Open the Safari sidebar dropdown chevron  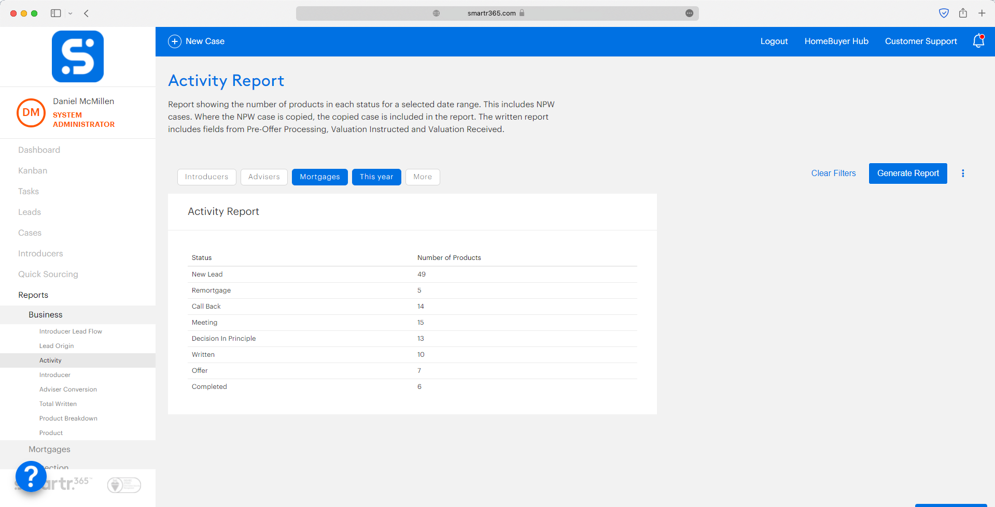(x=71, y=13)
